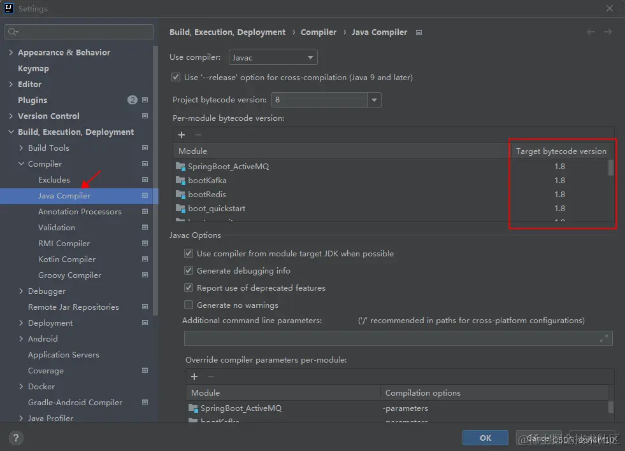This screenshot has width=625, height=451.
Task: Expand the Build Tools node
Action: pos(21,148)
